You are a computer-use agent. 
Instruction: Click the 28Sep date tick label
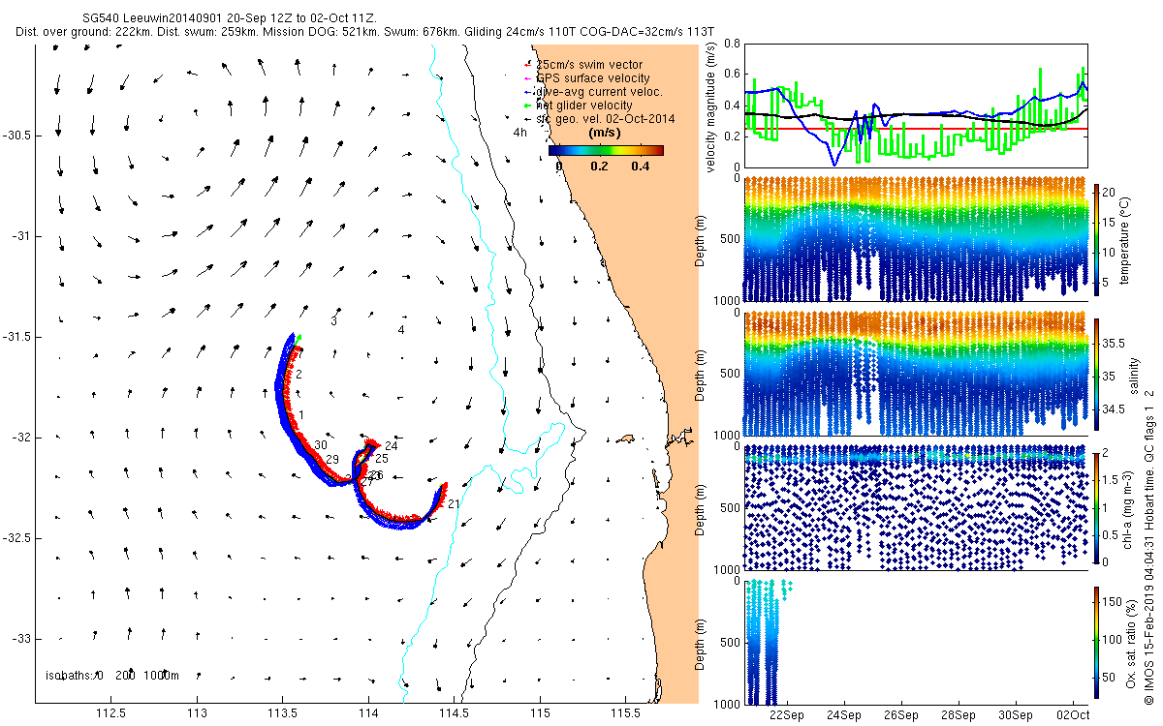[959, 714]
